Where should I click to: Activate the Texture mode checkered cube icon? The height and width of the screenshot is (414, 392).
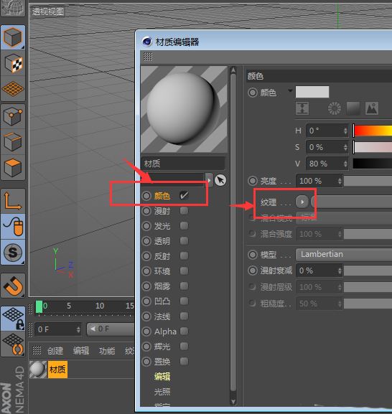click(13, 63)
